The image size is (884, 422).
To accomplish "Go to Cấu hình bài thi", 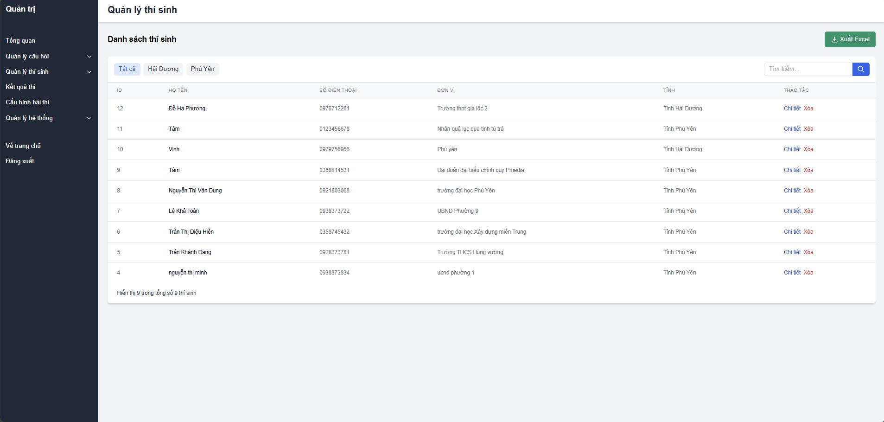I will 27,102.
